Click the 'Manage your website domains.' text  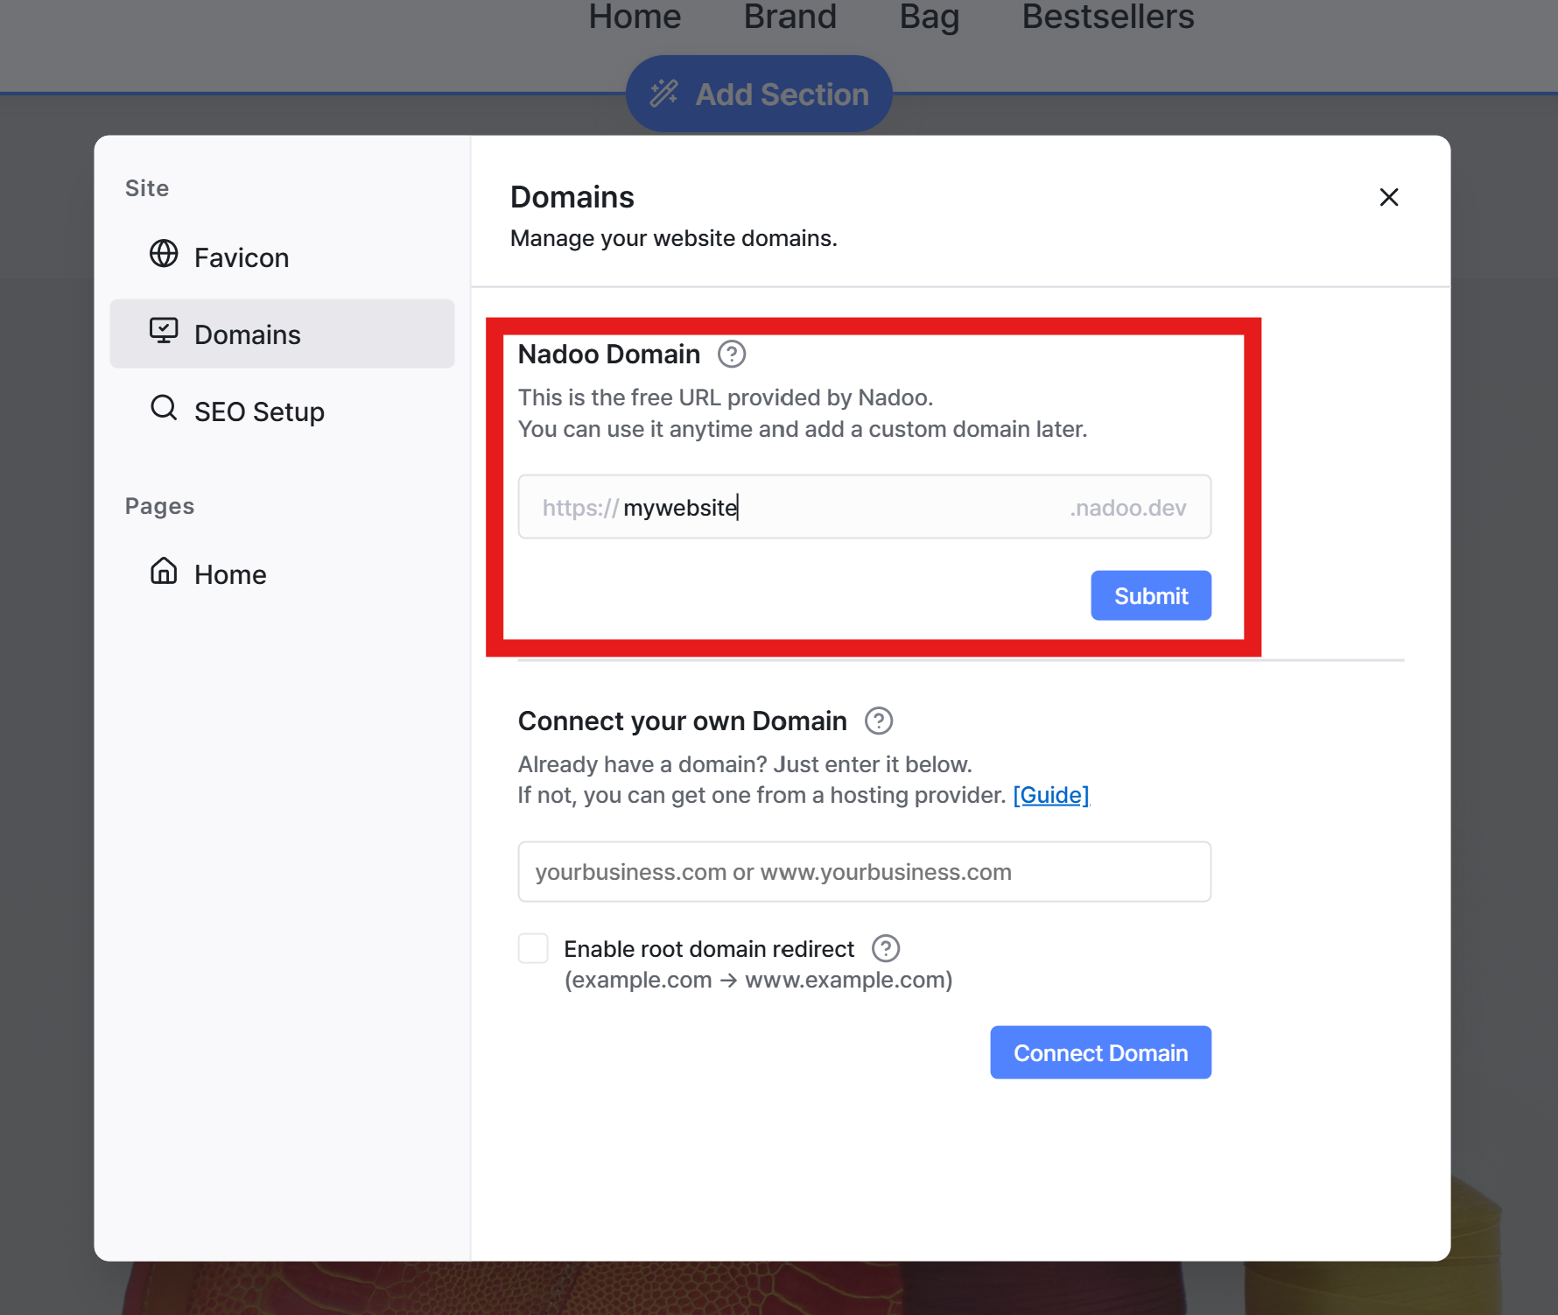click(x=674, y=238)
